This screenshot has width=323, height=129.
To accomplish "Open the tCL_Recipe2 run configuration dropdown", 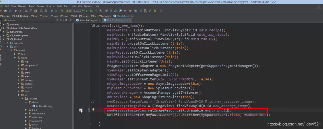I will (75, 11).
